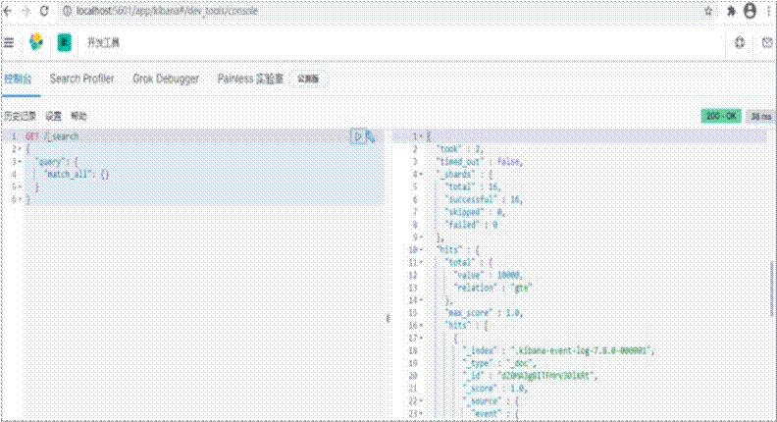The image size is (777, 422).
Task: Click the GET /_search request line
Action: [x=52, y=136]
